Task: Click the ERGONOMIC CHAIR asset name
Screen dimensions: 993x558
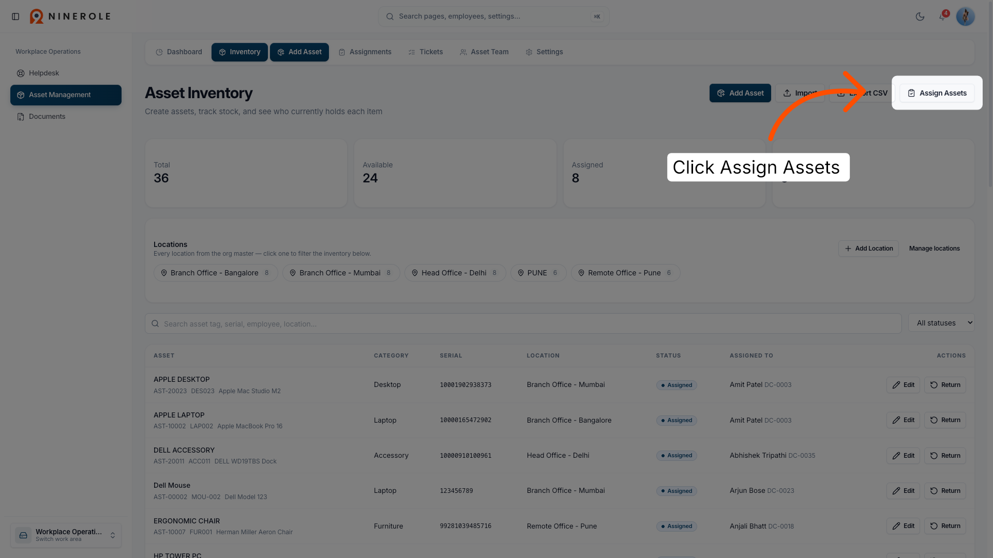Action: [187, 521]
